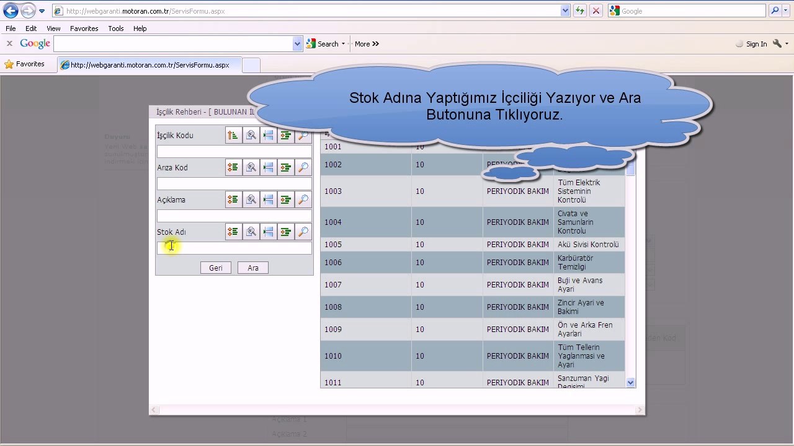Image resolution: width=794 pixels, height=446 pixels.
Task: Open the Google toolbar wrench settings
Action: pos(777,44)
